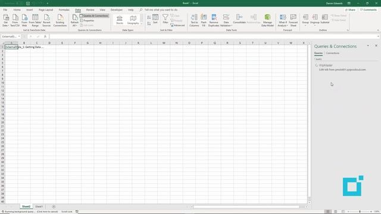
Task: Sort A to Z ascending
Action: click(149, 17)
